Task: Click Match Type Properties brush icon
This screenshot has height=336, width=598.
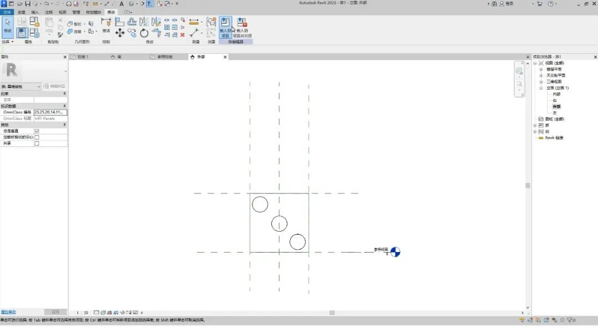Action: (x=60, y=35)
